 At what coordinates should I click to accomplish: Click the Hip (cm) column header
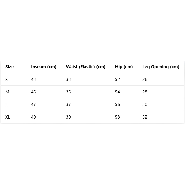(x=124, y=67)
